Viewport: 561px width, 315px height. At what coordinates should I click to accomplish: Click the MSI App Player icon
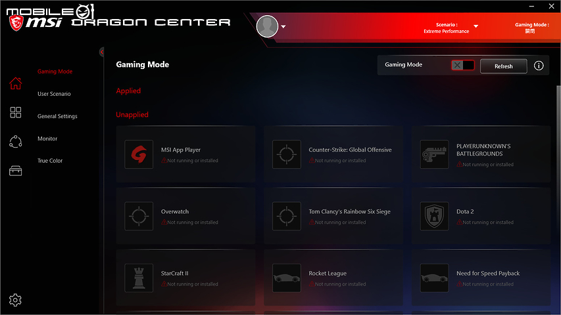pyautogui.click(x=139, y=154)
